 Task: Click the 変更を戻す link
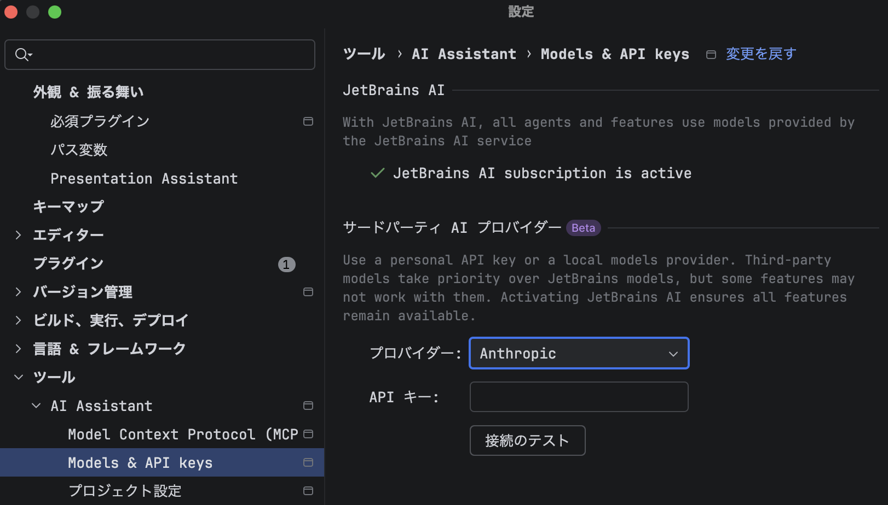pyautogui.click(x=760, y=54)
